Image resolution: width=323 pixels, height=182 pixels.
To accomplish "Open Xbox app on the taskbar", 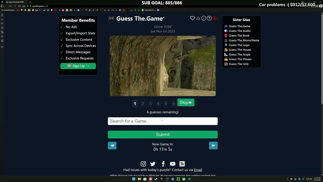I will (x=184, y=179).
